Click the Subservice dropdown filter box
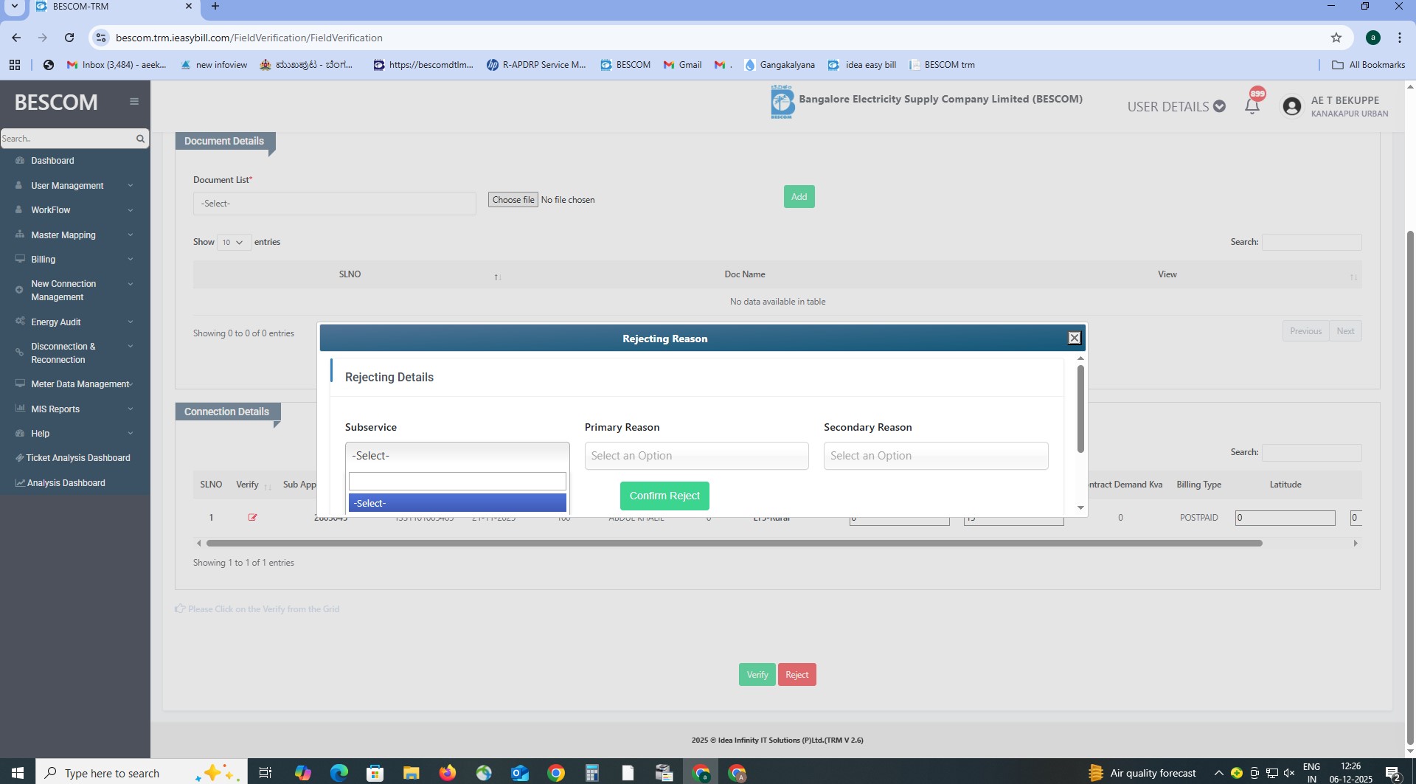This screenshot has width=1416, height=784. point(457,482)
